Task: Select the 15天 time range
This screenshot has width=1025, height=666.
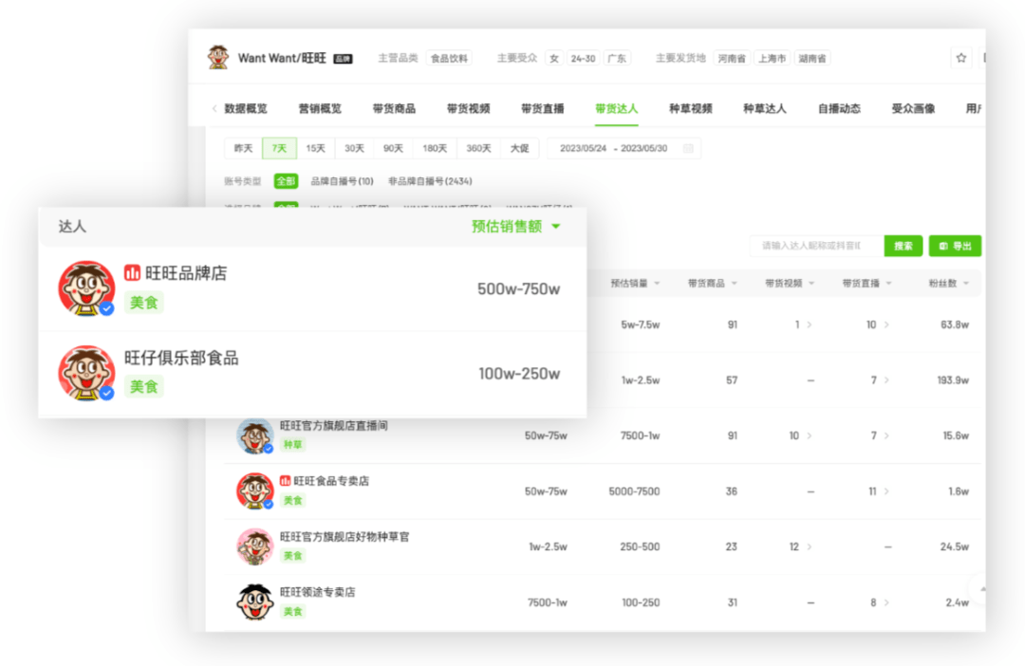Action: pos(316,148)
